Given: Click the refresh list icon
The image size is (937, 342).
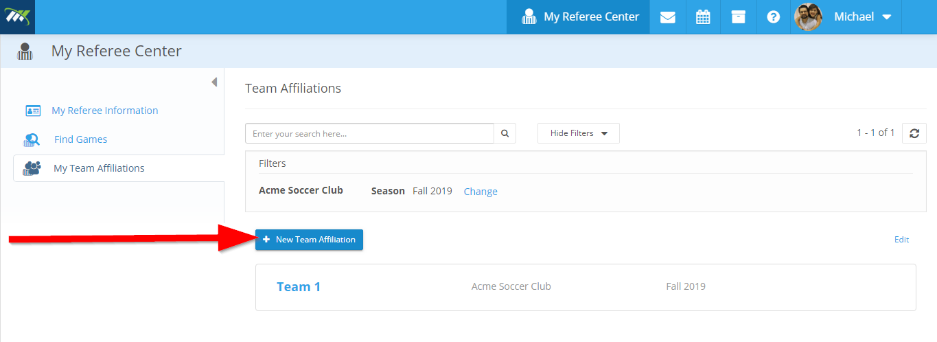Looking at the screenshot, I should click(914, 133).
